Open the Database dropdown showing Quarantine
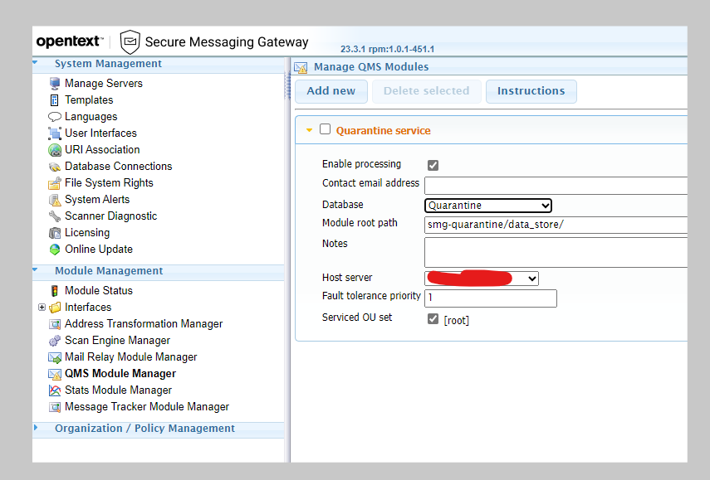This screenshot has height=480, width=710. coord(487,206)
